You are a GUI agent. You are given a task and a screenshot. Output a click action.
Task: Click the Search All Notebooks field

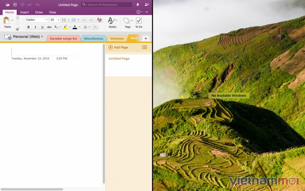tap(106, 4)
